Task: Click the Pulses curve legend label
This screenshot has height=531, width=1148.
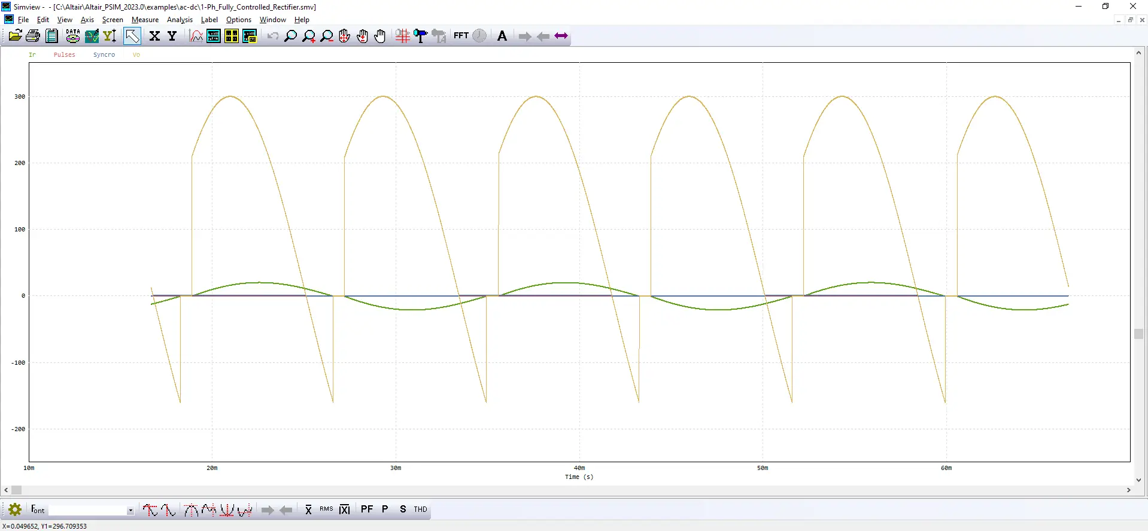Action: (65, 54)
